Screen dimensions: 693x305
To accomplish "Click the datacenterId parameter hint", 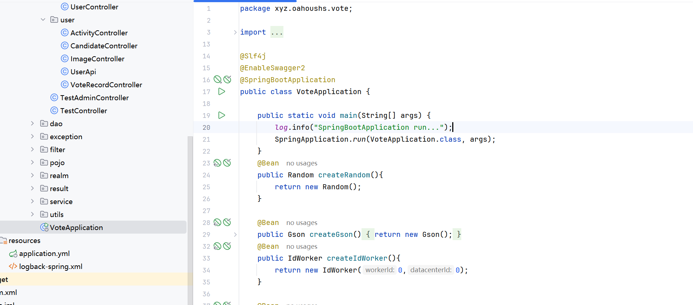I will tap(431, 270).
